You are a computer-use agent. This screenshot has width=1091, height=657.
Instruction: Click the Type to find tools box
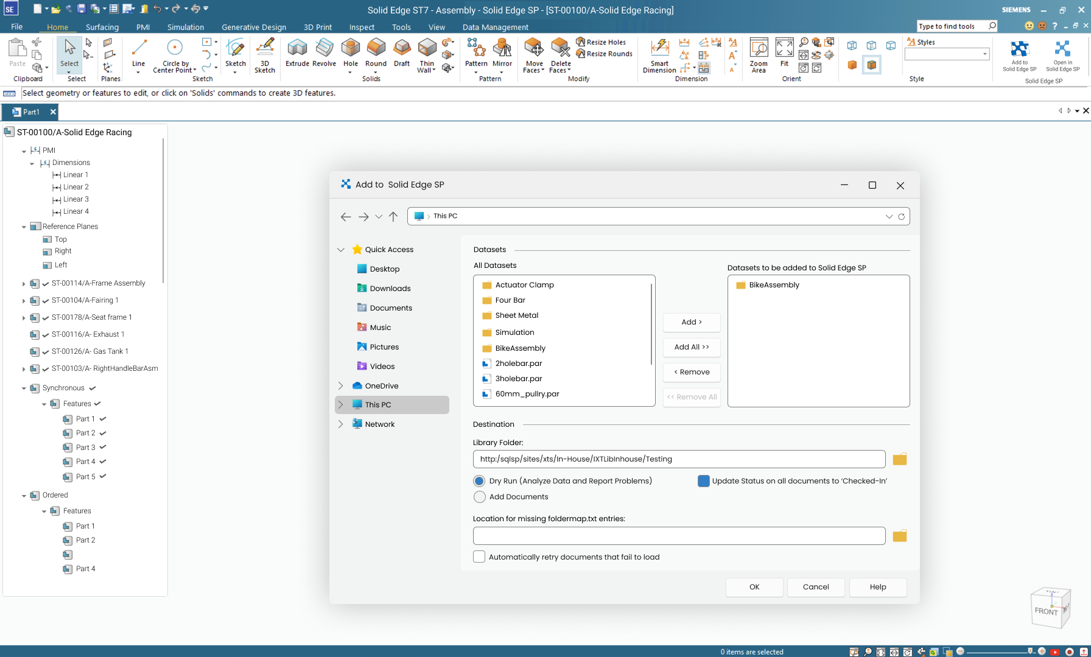[956, 26]
